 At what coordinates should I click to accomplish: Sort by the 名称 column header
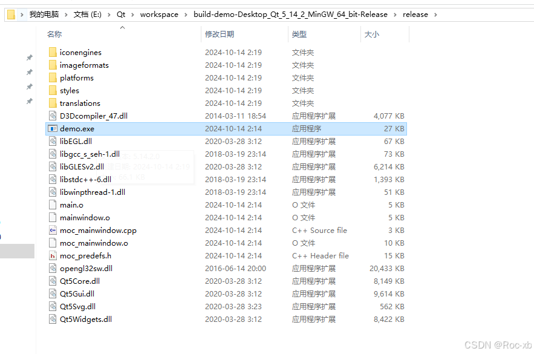coord(54,34)
